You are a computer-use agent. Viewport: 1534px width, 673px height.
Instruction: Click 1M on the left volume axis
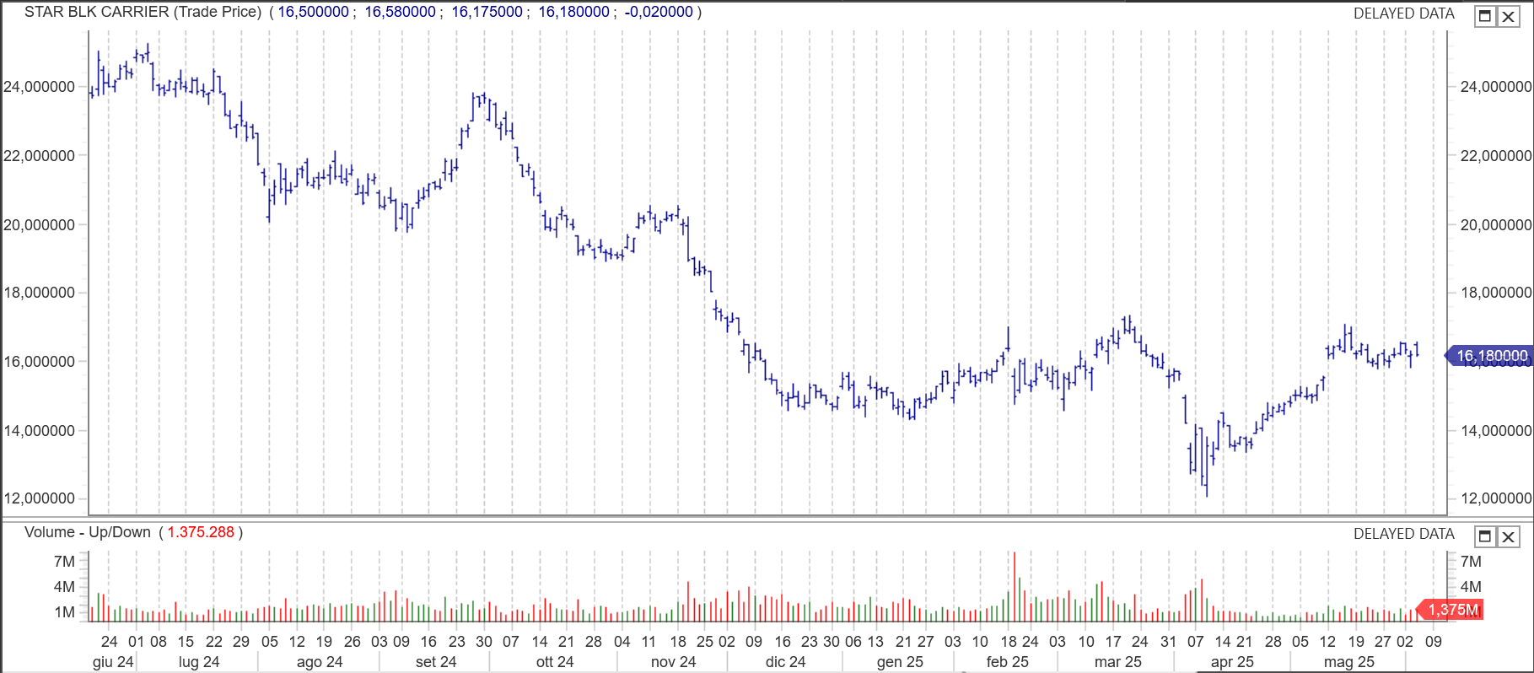pyautogui.click(x=65, y=612)
